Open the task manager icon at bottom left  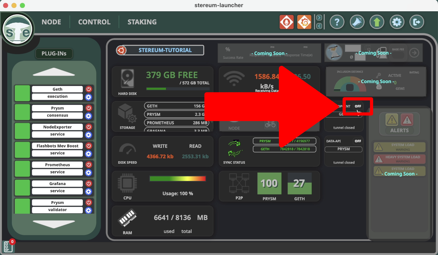point(8,246)
